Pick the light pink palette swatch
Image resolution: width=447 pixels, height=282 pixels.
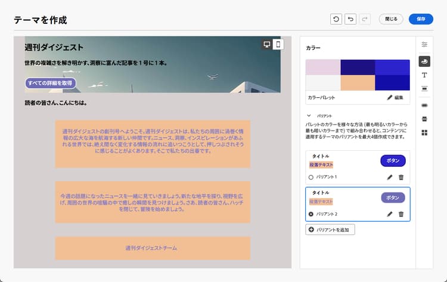point(323,67)
